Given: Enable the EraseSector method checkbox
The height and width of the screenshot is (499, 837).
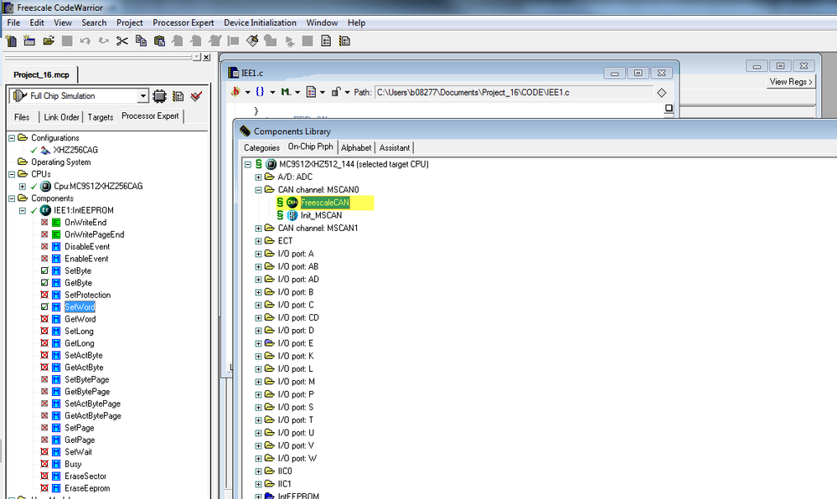Looking at the screenshot, I should pos(45,476).
